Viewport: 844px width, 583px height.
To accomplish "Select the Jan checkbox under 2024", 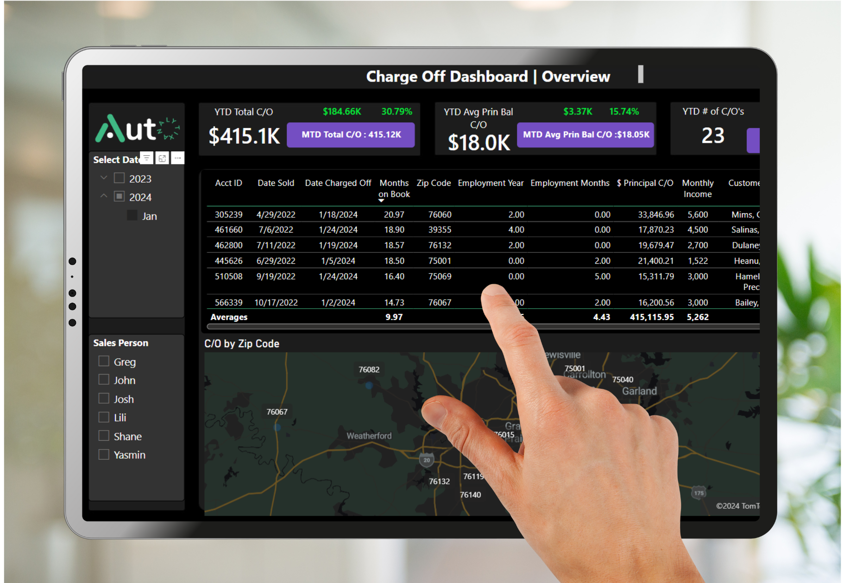I will 132,215.
